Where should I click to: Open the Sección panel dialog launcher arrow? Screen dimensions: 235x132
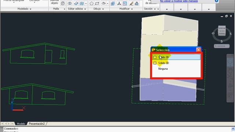click(x=158, y=9)
